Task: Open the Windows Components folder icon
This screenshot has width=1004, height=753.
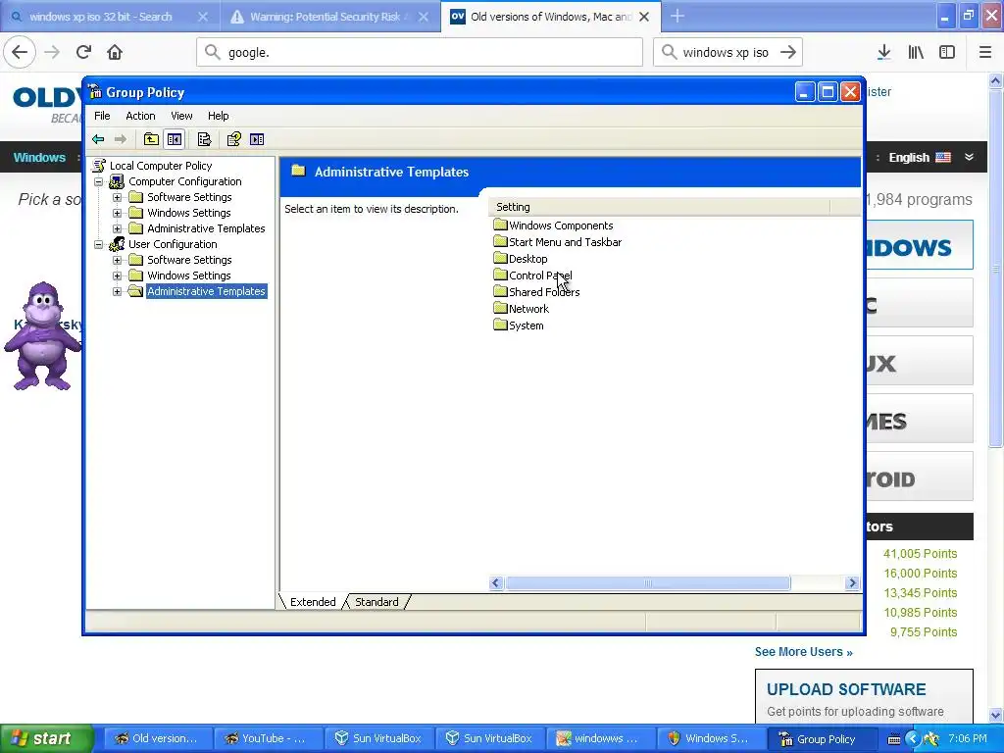Action: pyautogui.click(x=500, y=225)
